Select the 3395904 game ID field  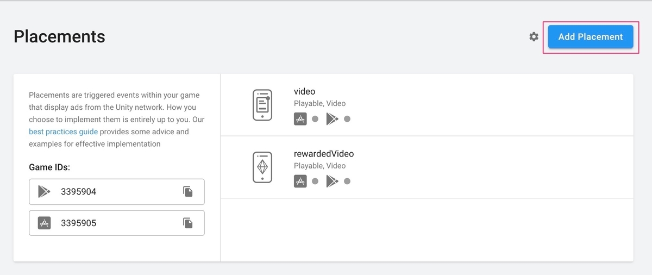coord(109,191)
